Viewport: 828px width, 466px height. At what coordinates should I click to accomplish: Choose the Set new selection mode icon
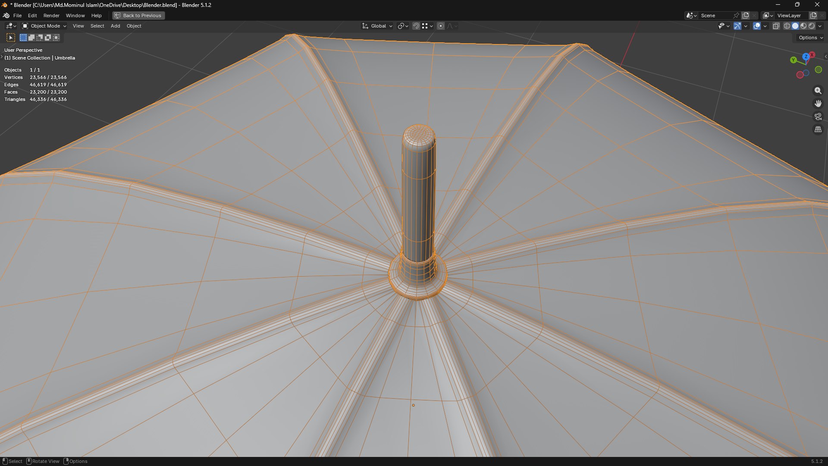pos(23,38)
